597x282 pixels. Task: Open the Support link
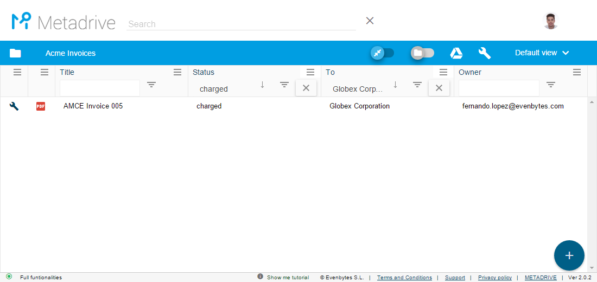[x=455, y=278]
